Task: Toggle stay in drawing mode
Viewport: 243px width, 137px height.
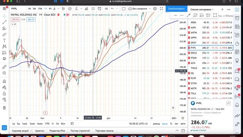Action: [4, 87]
